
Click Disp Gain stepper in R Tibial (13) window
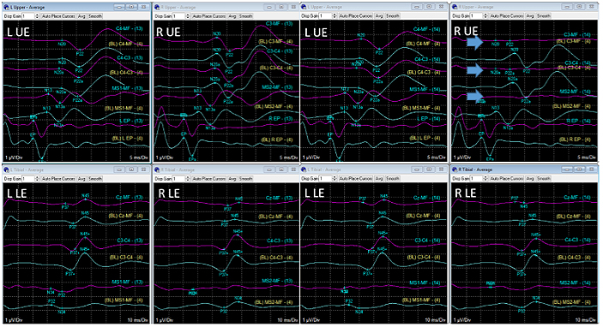(x=188, y=178)
